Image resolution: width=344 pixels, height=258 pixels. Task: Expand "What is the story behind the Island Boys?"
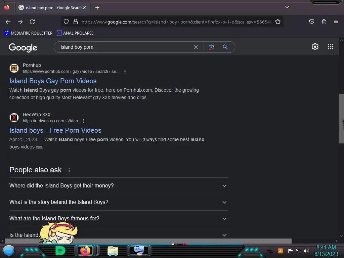pos(119,202)
